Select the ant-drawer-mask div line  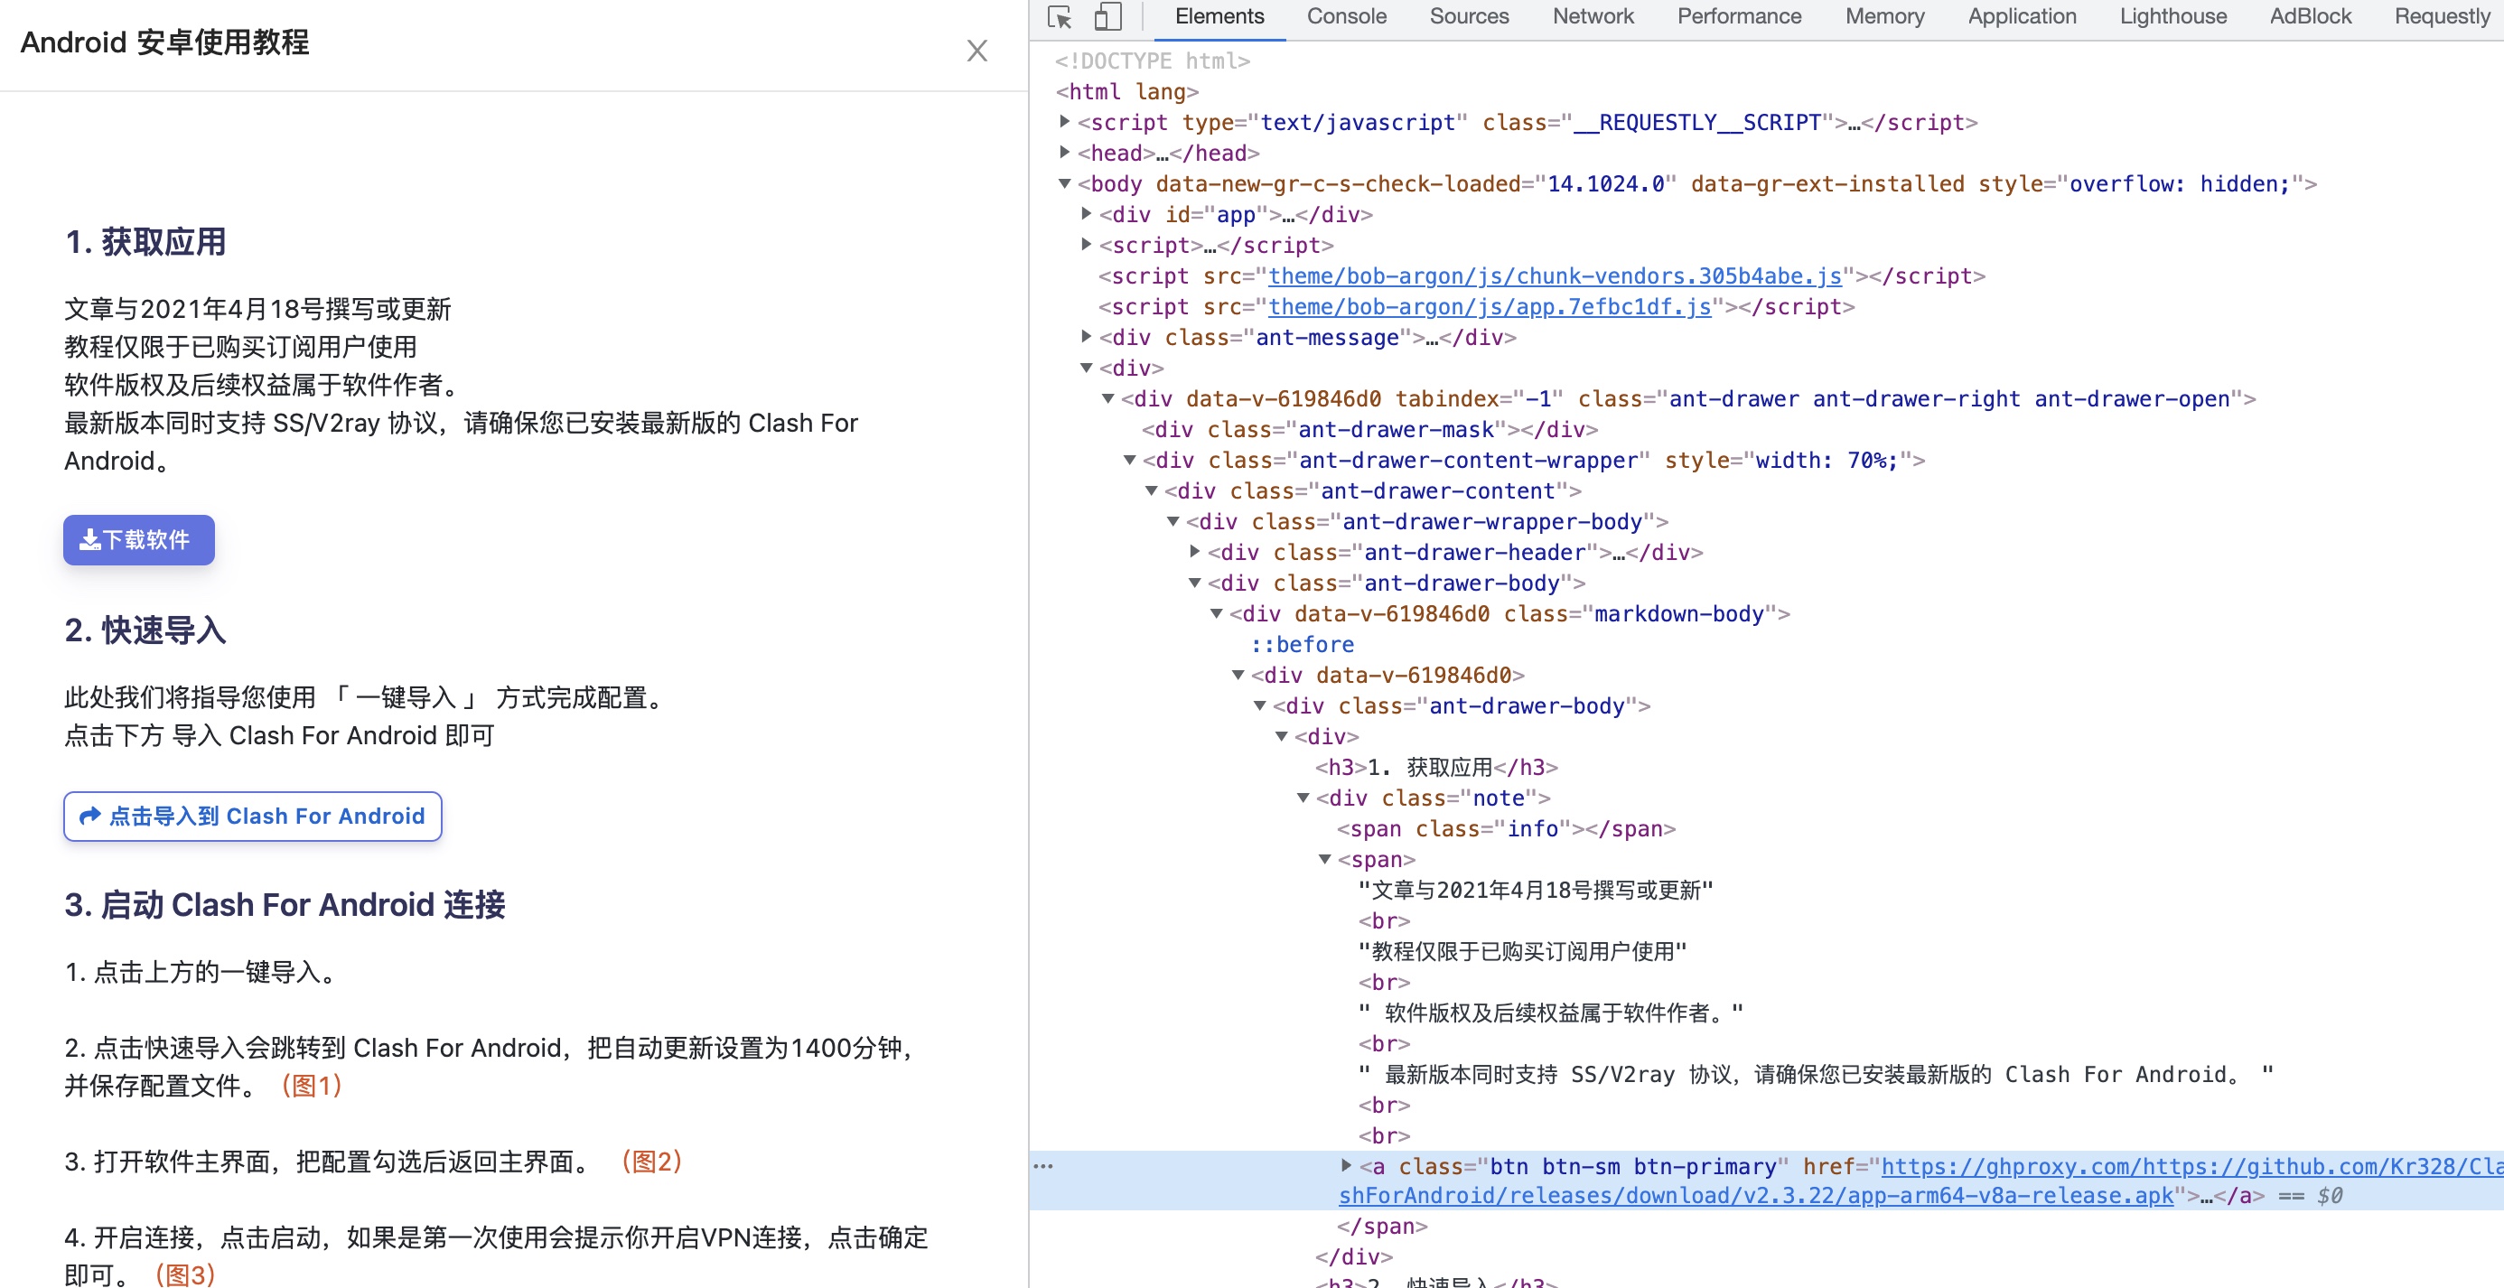[1369, 430]
